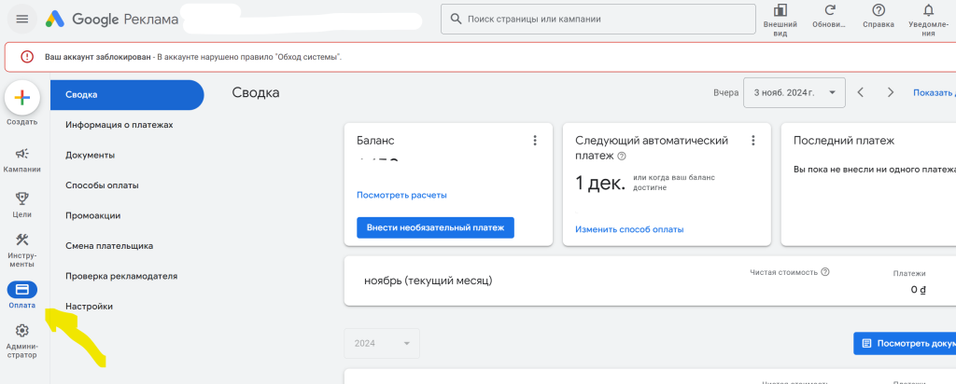Image resolution: width=956 pixels, height=384 pixels.
Task: Open Уведомления bell notifications
Action: tap(929, 10)
